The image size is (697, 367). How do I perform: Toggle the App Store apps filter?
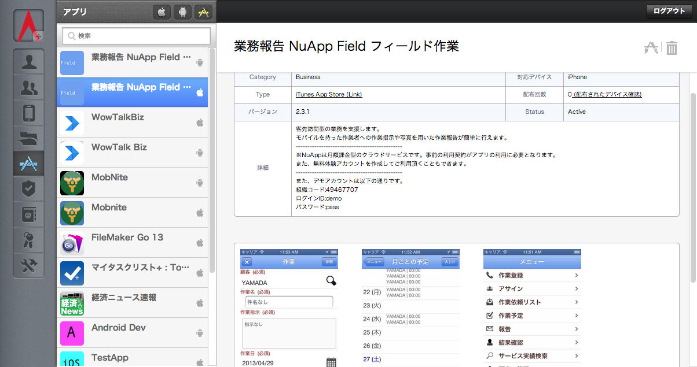click(x=203, y=12)
